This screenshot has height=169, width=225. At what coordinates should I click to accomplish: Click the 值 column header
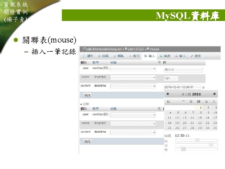pyautogui.click(x=164, y=63)
